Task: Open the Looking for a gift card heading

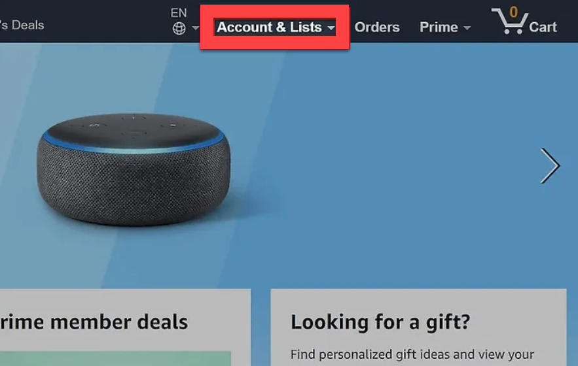Action: point(380,322)
